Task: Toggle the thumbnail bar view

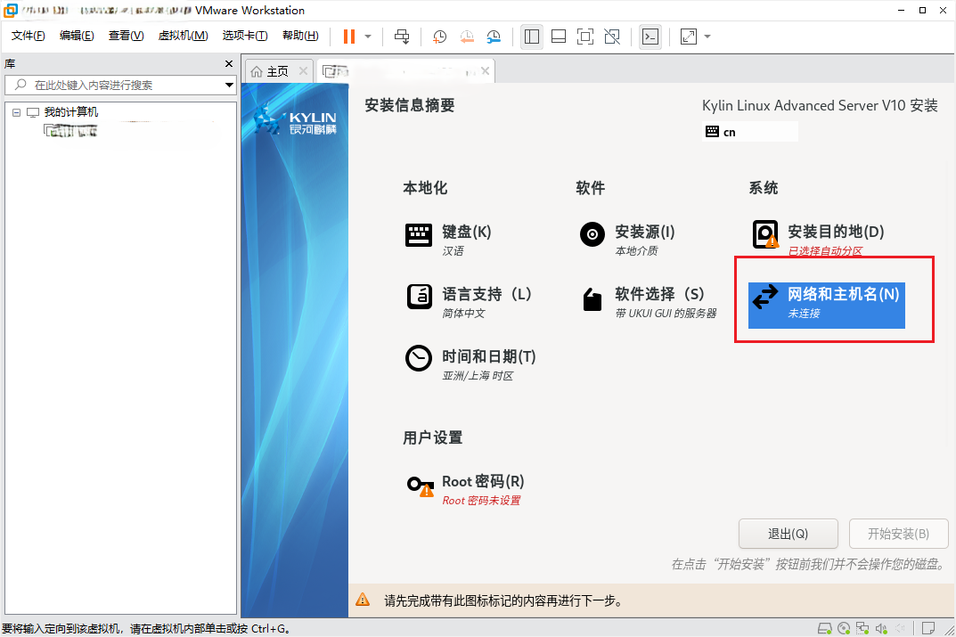Action: [x=559, y=37]
